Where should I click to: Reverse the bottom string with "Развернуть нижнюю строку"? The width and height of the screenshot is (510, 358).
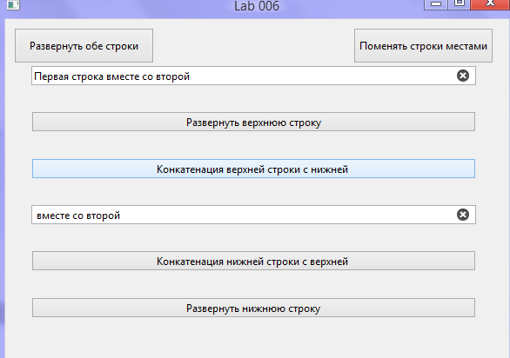pos(253,308)
